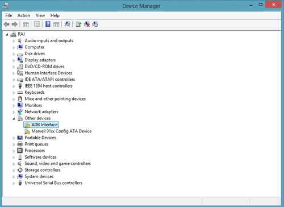
Task: Expand the Network adapters category
Action: [x=14, y=112]
